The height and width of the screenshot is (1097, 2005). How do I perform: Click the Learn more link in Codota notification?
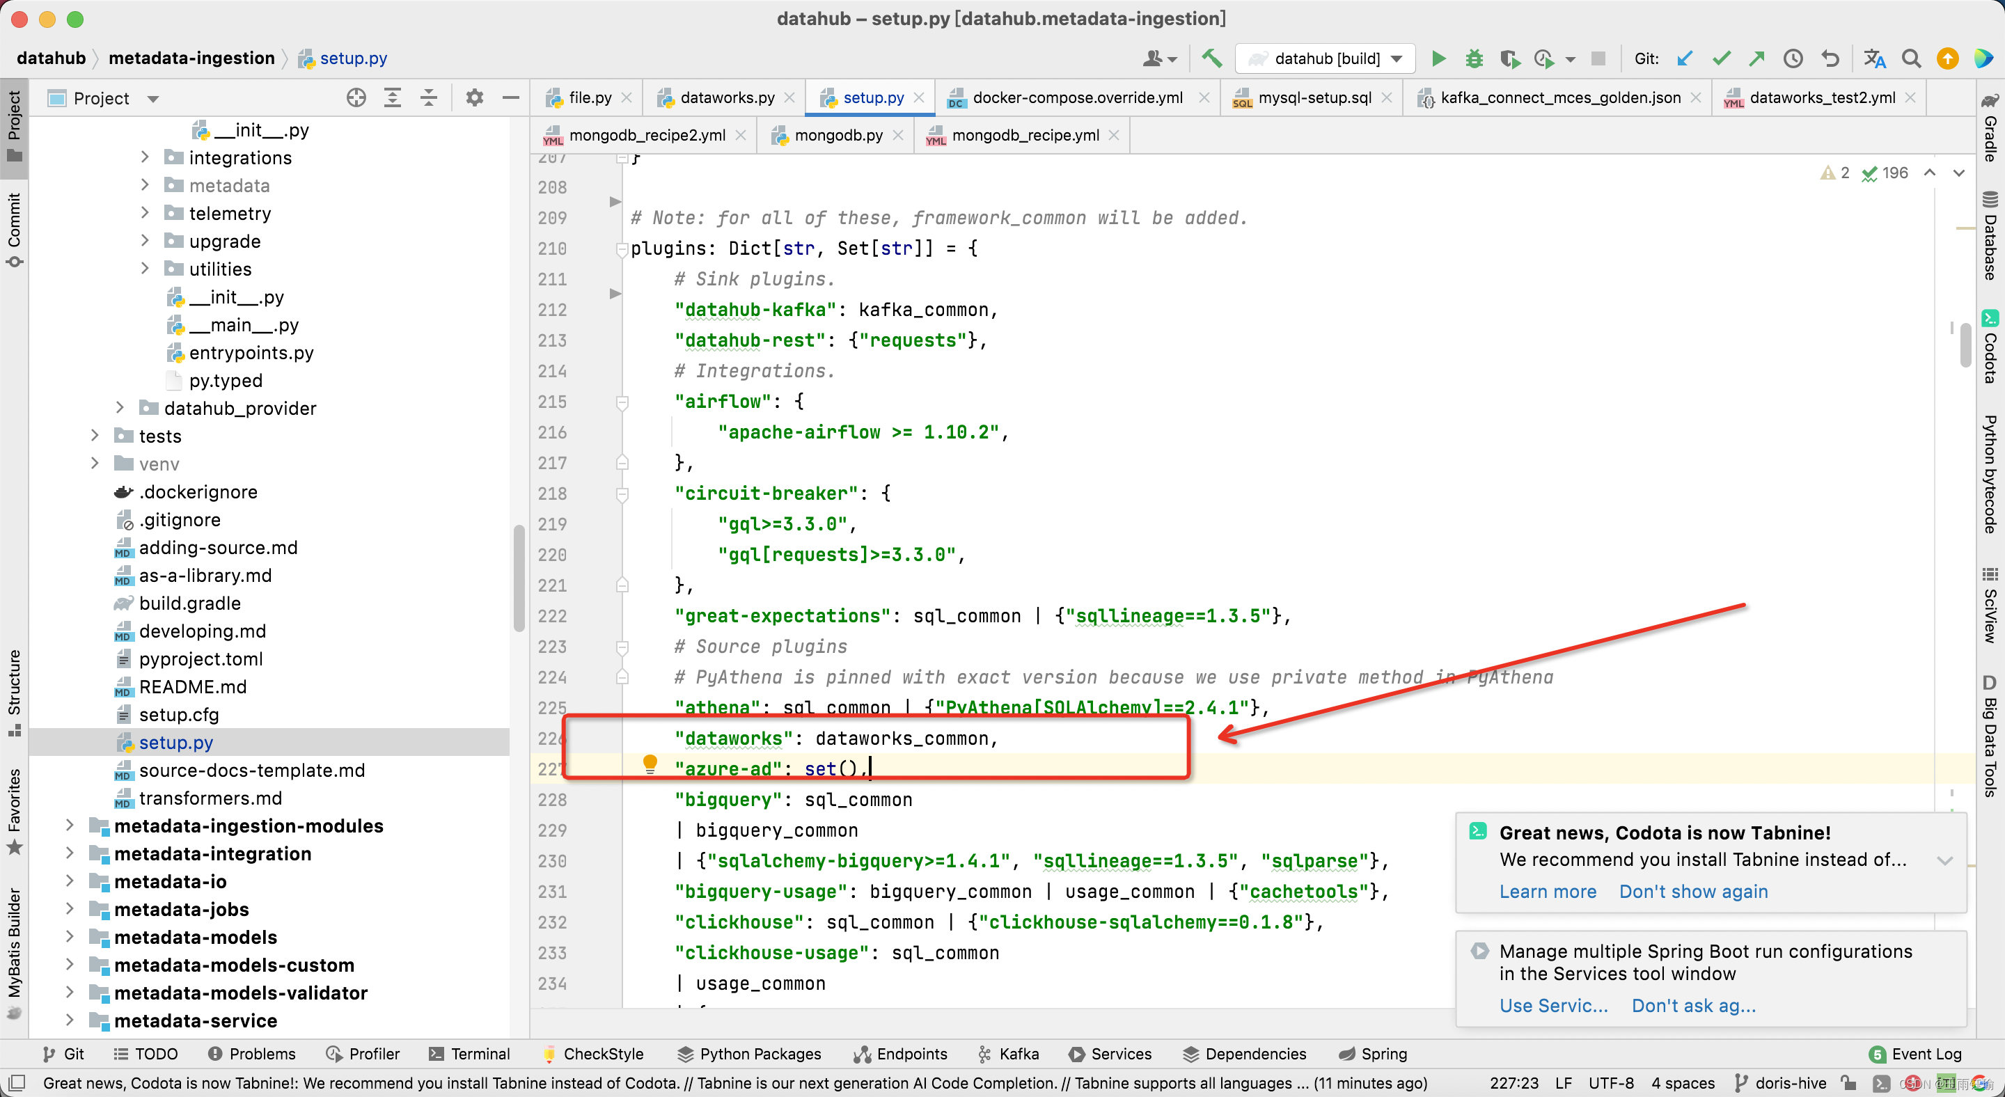[1548, 892]
